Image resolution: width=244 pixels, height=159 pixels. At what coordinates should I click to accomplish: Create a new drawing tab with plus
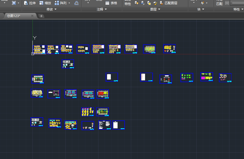click(x=41, y=16)
